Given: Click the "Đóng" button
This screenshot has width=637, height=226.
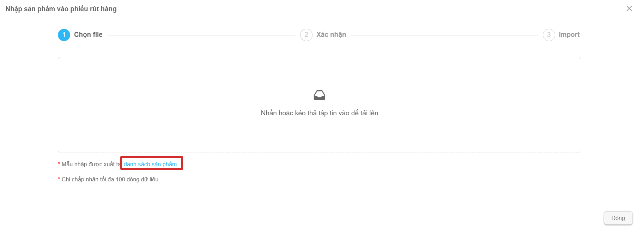Looking at the screenshot, I should [x=618, y=218].
